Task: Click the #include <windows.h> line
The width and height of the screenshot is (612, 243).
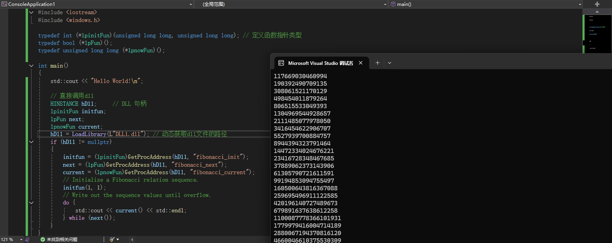Action: 69,20
